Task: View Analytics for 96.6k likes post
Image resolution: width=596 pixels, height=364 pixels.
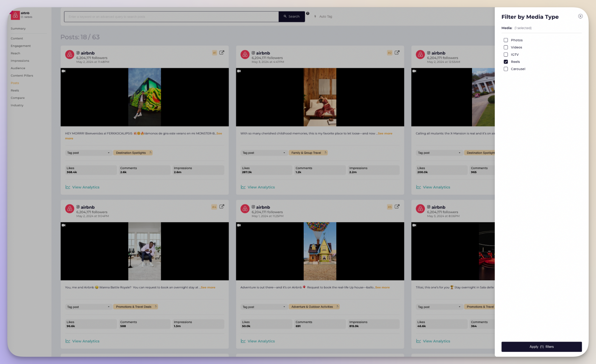Action: click(83, 341)
